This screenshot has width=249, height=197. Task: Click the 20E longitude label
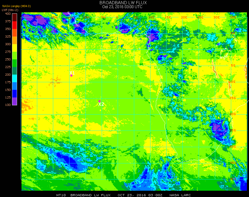click(184, 17)
